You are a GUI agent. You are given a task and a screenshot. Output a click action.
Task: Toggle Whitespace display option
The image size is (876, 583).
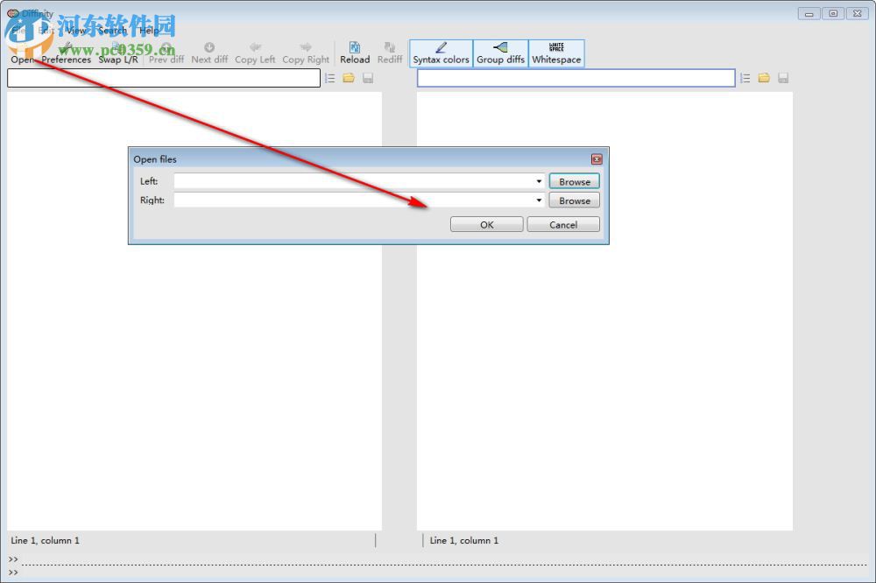point(556,53)
